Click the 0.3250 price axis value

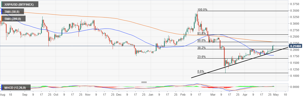click(x=295, y=17)
